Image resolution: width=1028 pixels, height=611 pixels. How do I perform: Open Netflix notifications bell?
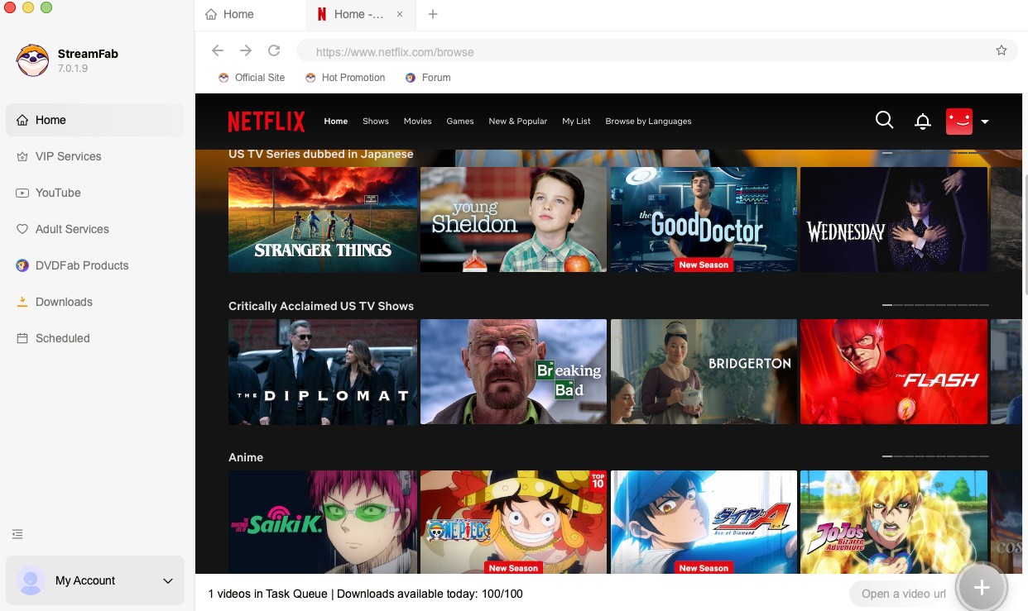tap(923, 122)
